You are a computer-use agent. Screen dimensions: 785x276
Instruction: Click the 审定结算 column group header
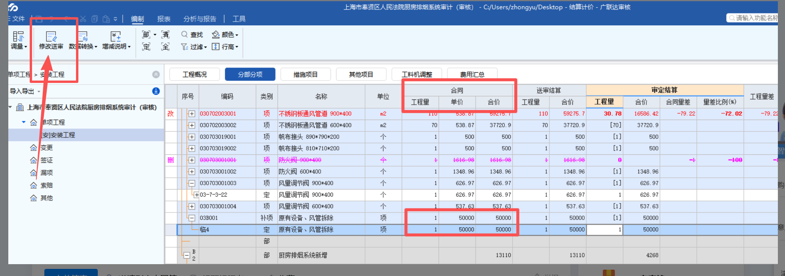[x=665, y=90]
